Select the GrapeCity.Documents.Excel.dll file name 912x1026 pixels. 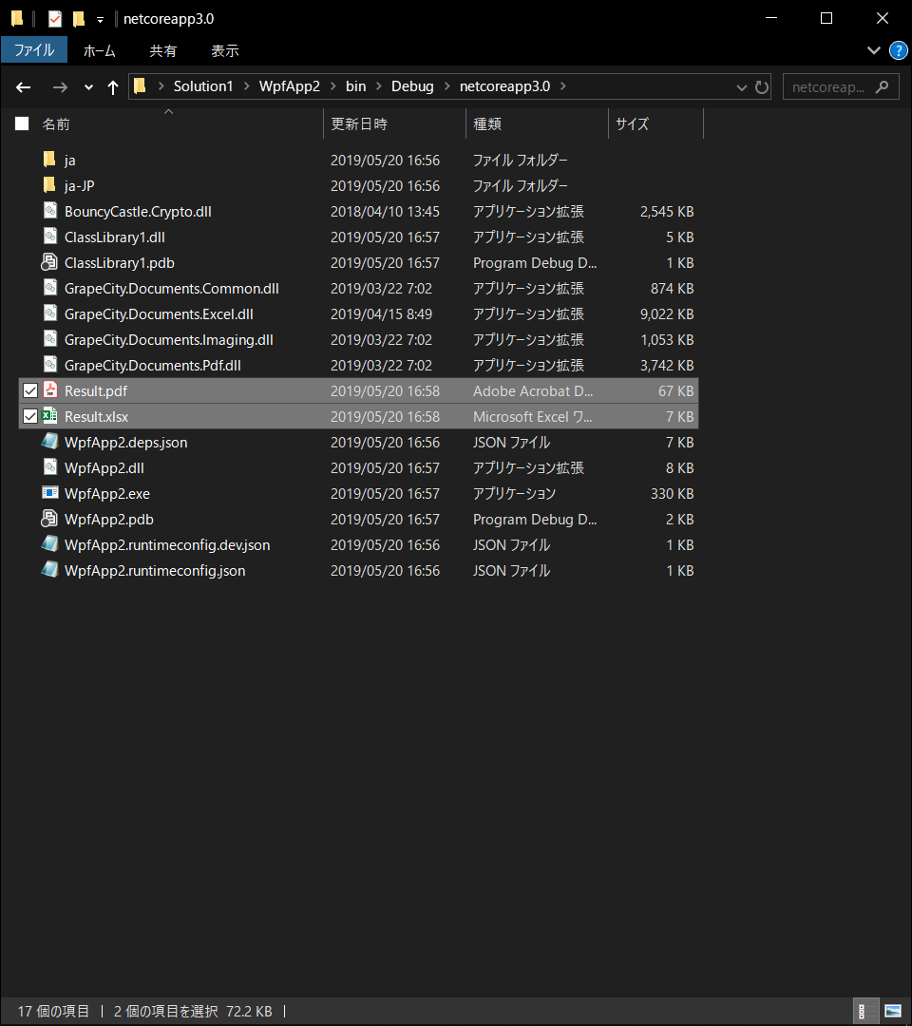tap(159, 314)
